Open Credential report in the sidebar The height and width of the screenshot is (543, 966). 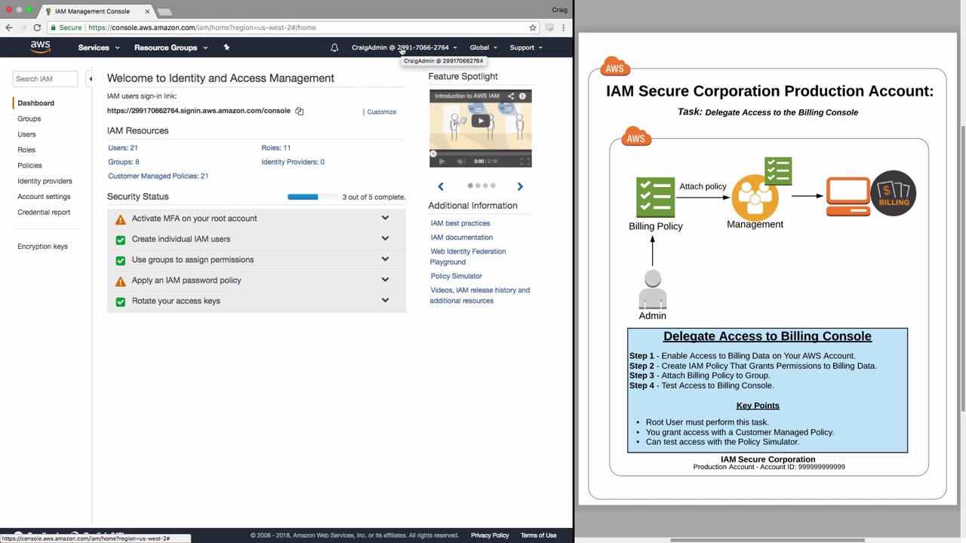click(44, 213)
